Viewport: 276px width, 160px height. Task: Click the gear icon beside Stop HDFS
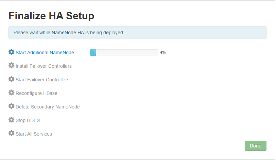(12, 120)
